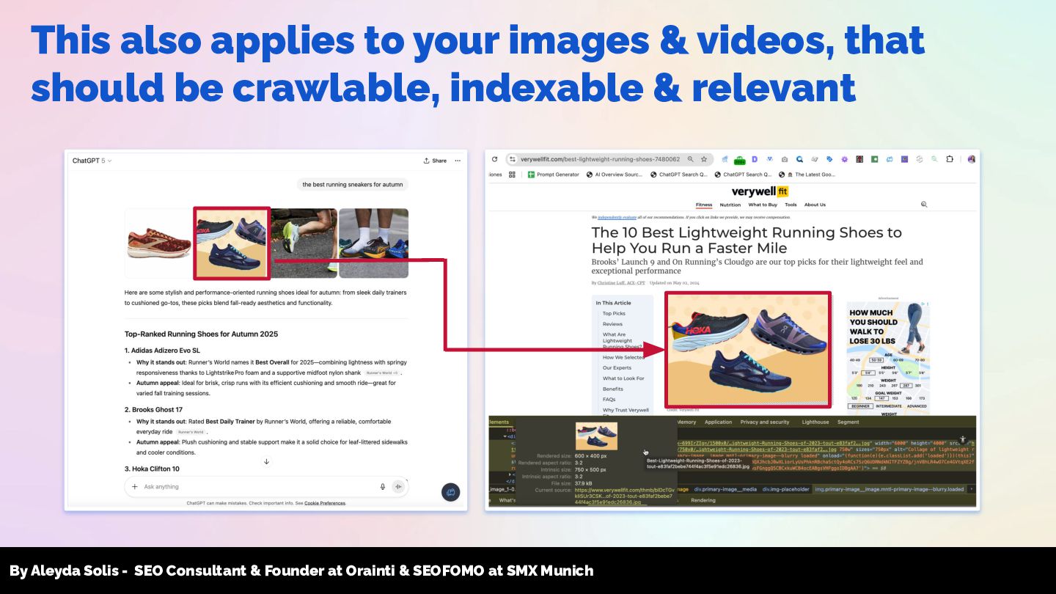Click the 'Runner's World' citation under Brooks Ghost 17
1056x594 pixels.
point(191,432)
